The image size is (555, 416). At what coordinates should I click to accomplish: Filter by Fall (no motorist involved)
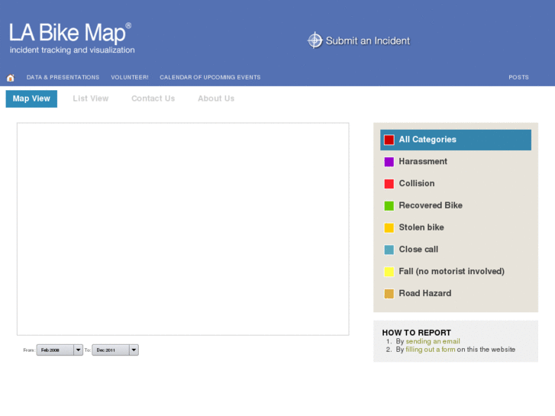click(456, 272)
